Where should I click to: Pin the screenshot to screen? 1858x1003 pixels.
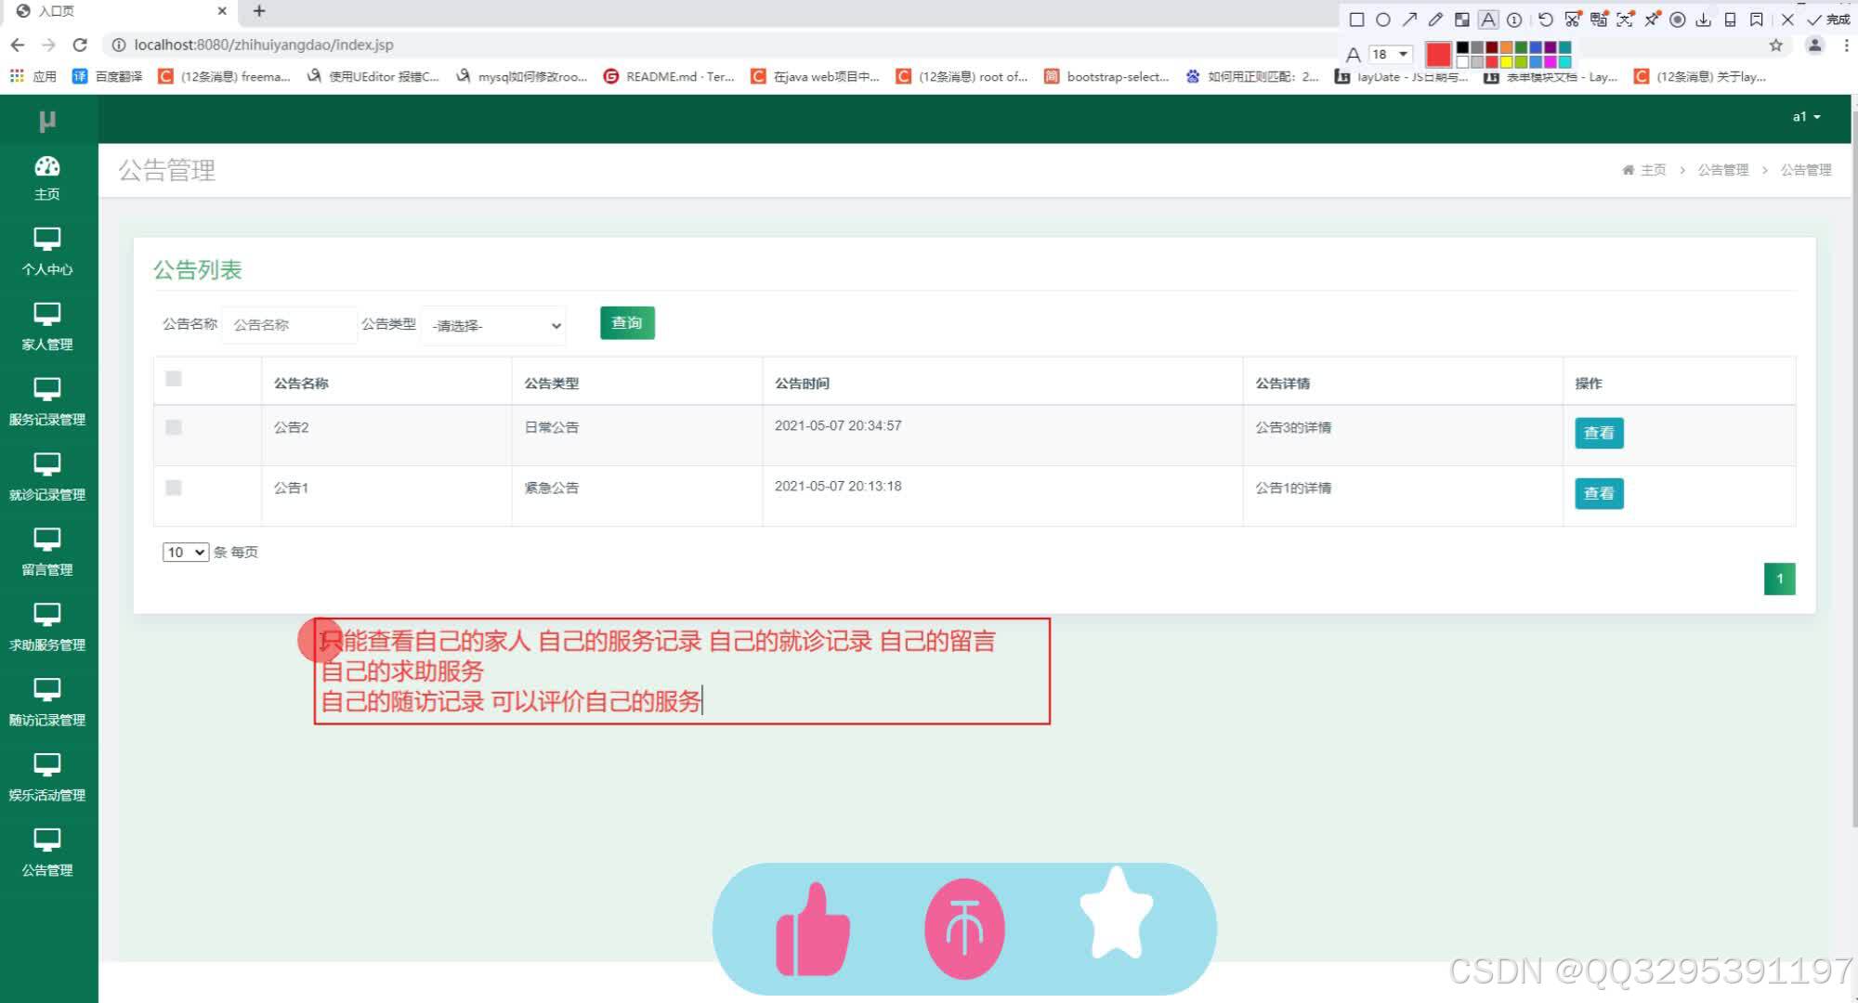point(1651,20)
